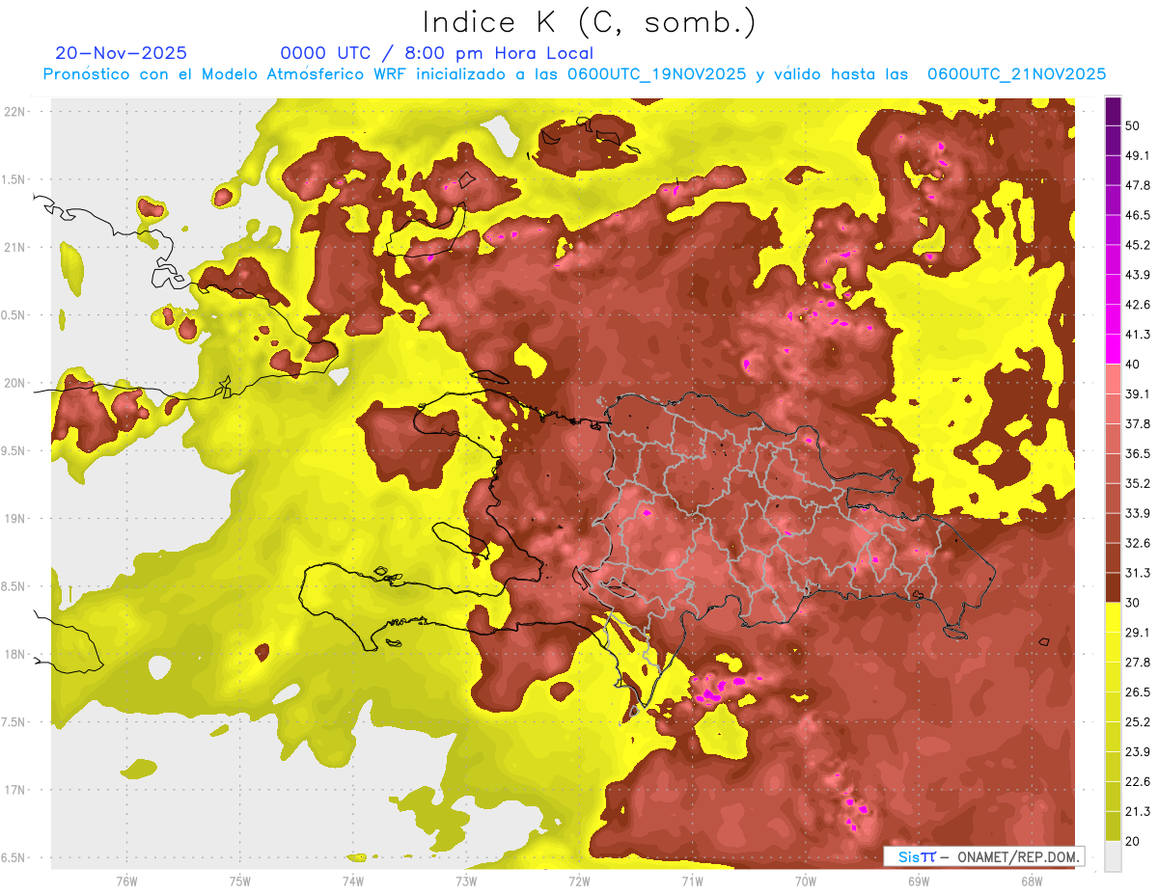
Task: Click the colorbar value '39.1'
Action: point(1137,394)
